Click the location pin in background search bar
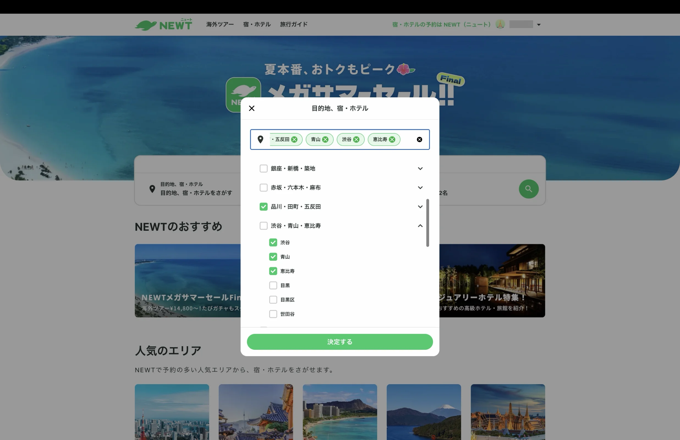The height and width of the screenshot is (440, 680). [152, 189]
